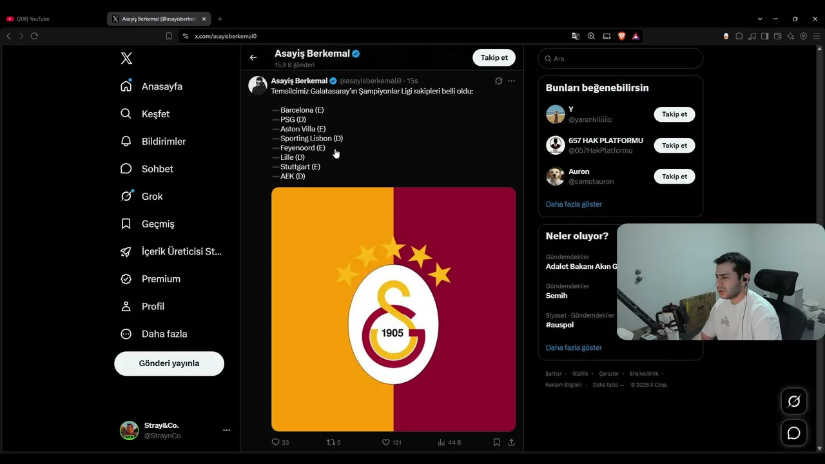Share the post via the share icon
The image size is (825, 464).
(x=511, y=442)
